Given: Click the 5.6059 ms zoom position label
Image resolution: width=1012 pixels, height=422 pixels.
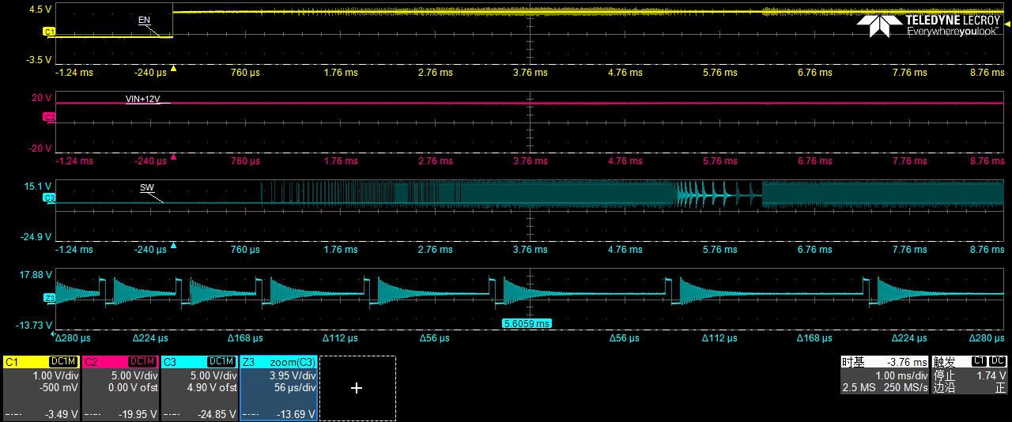Looking at the screenshot, I should click(527, 324).
